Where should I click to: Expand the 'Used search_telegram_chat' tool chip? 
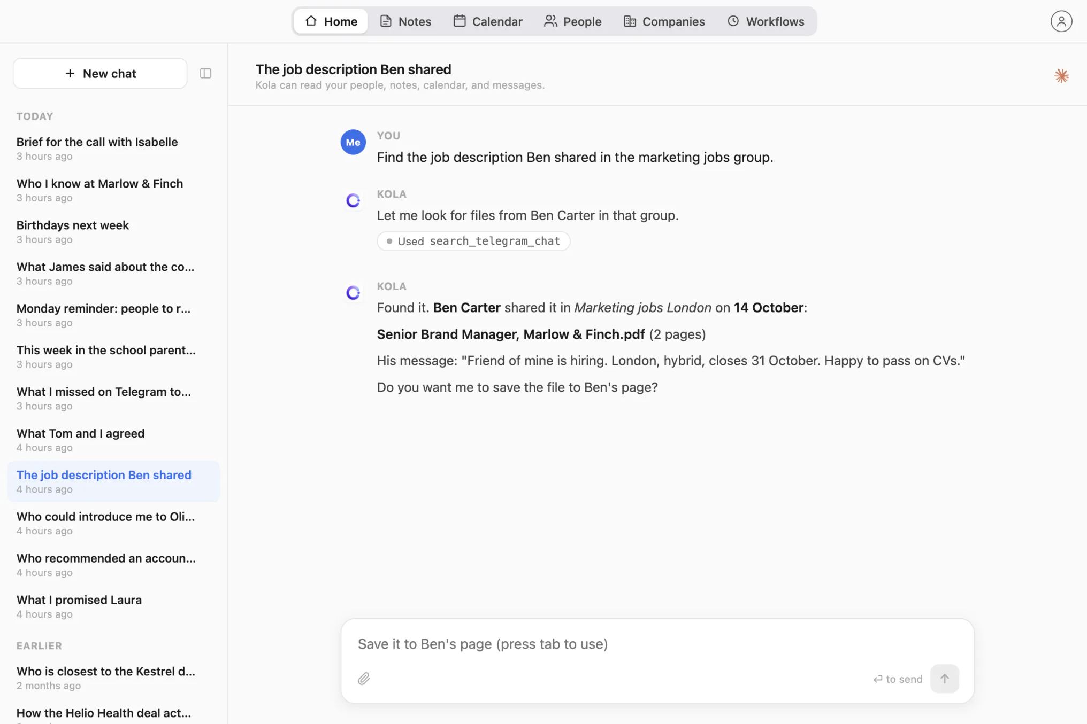[x=473, y=241]
